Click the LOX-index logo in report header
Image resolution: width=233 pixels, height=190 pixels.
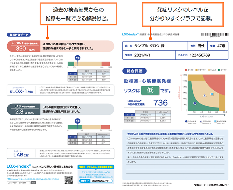[x=130, y=34]
